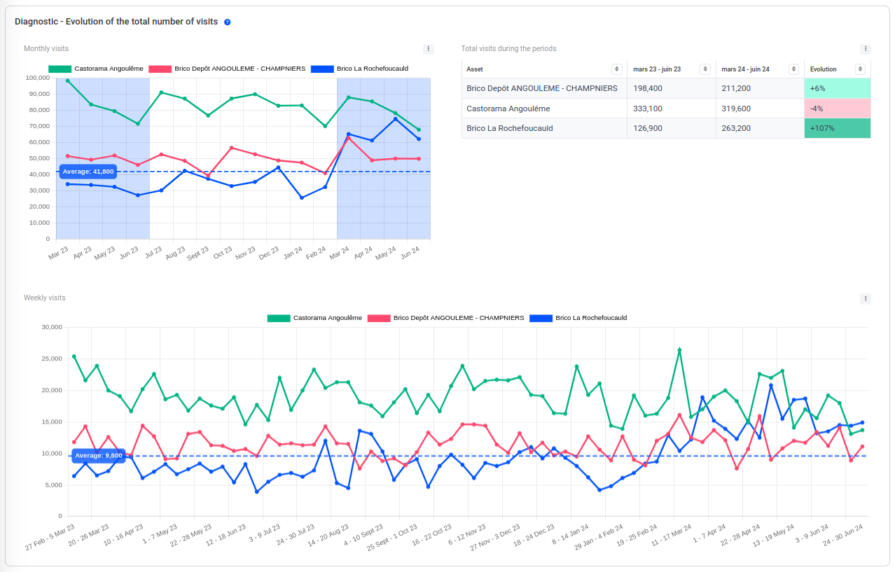Click the Brico Depôt ANGOULEME - CHAMPNIERS table cell

pyautogui.click(x=542, y=88)
